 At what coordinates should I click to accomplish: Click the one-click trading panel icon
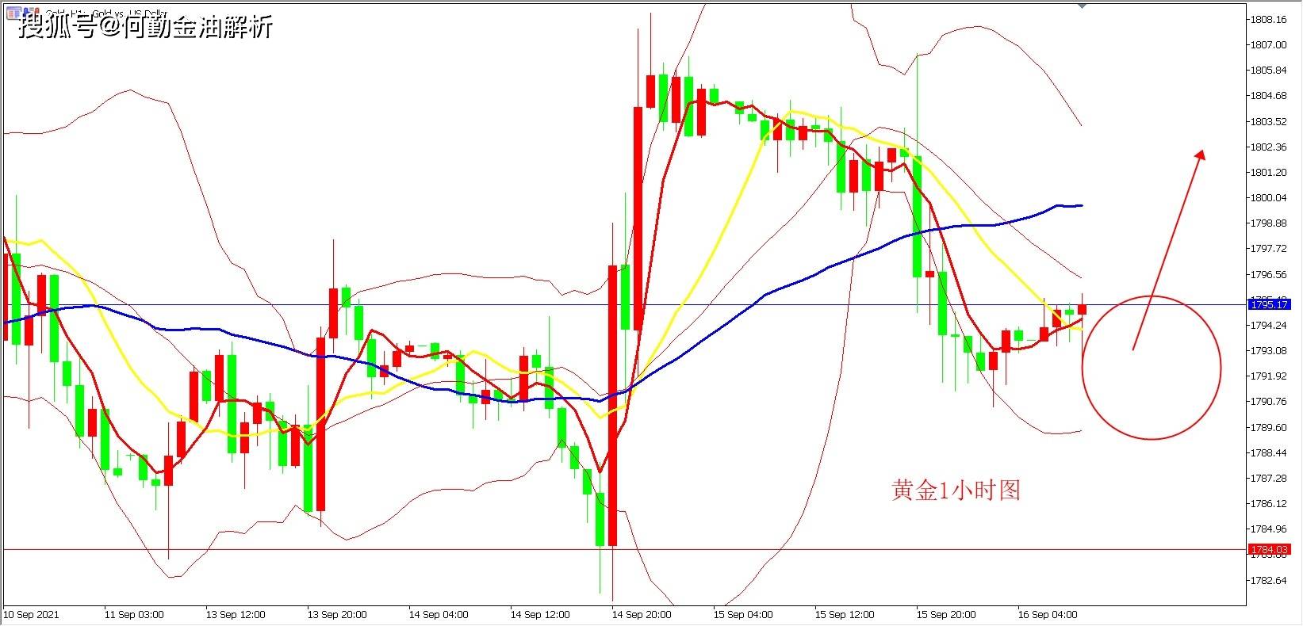tap(12, 12)
